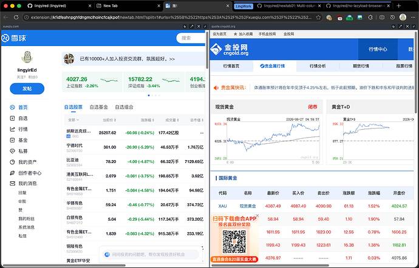
Task: Open the browser three-dot menu
Action: coord(413,18)
